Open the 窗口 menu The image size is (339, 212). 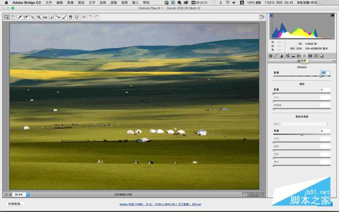tap(135, 3)
